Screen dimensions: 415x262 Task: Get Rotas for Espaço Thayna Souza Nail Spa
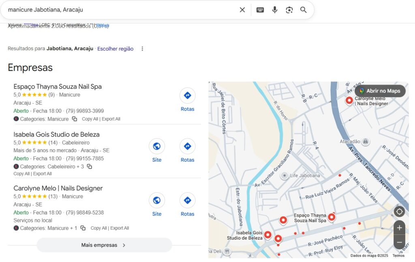[x=187, y=100]
